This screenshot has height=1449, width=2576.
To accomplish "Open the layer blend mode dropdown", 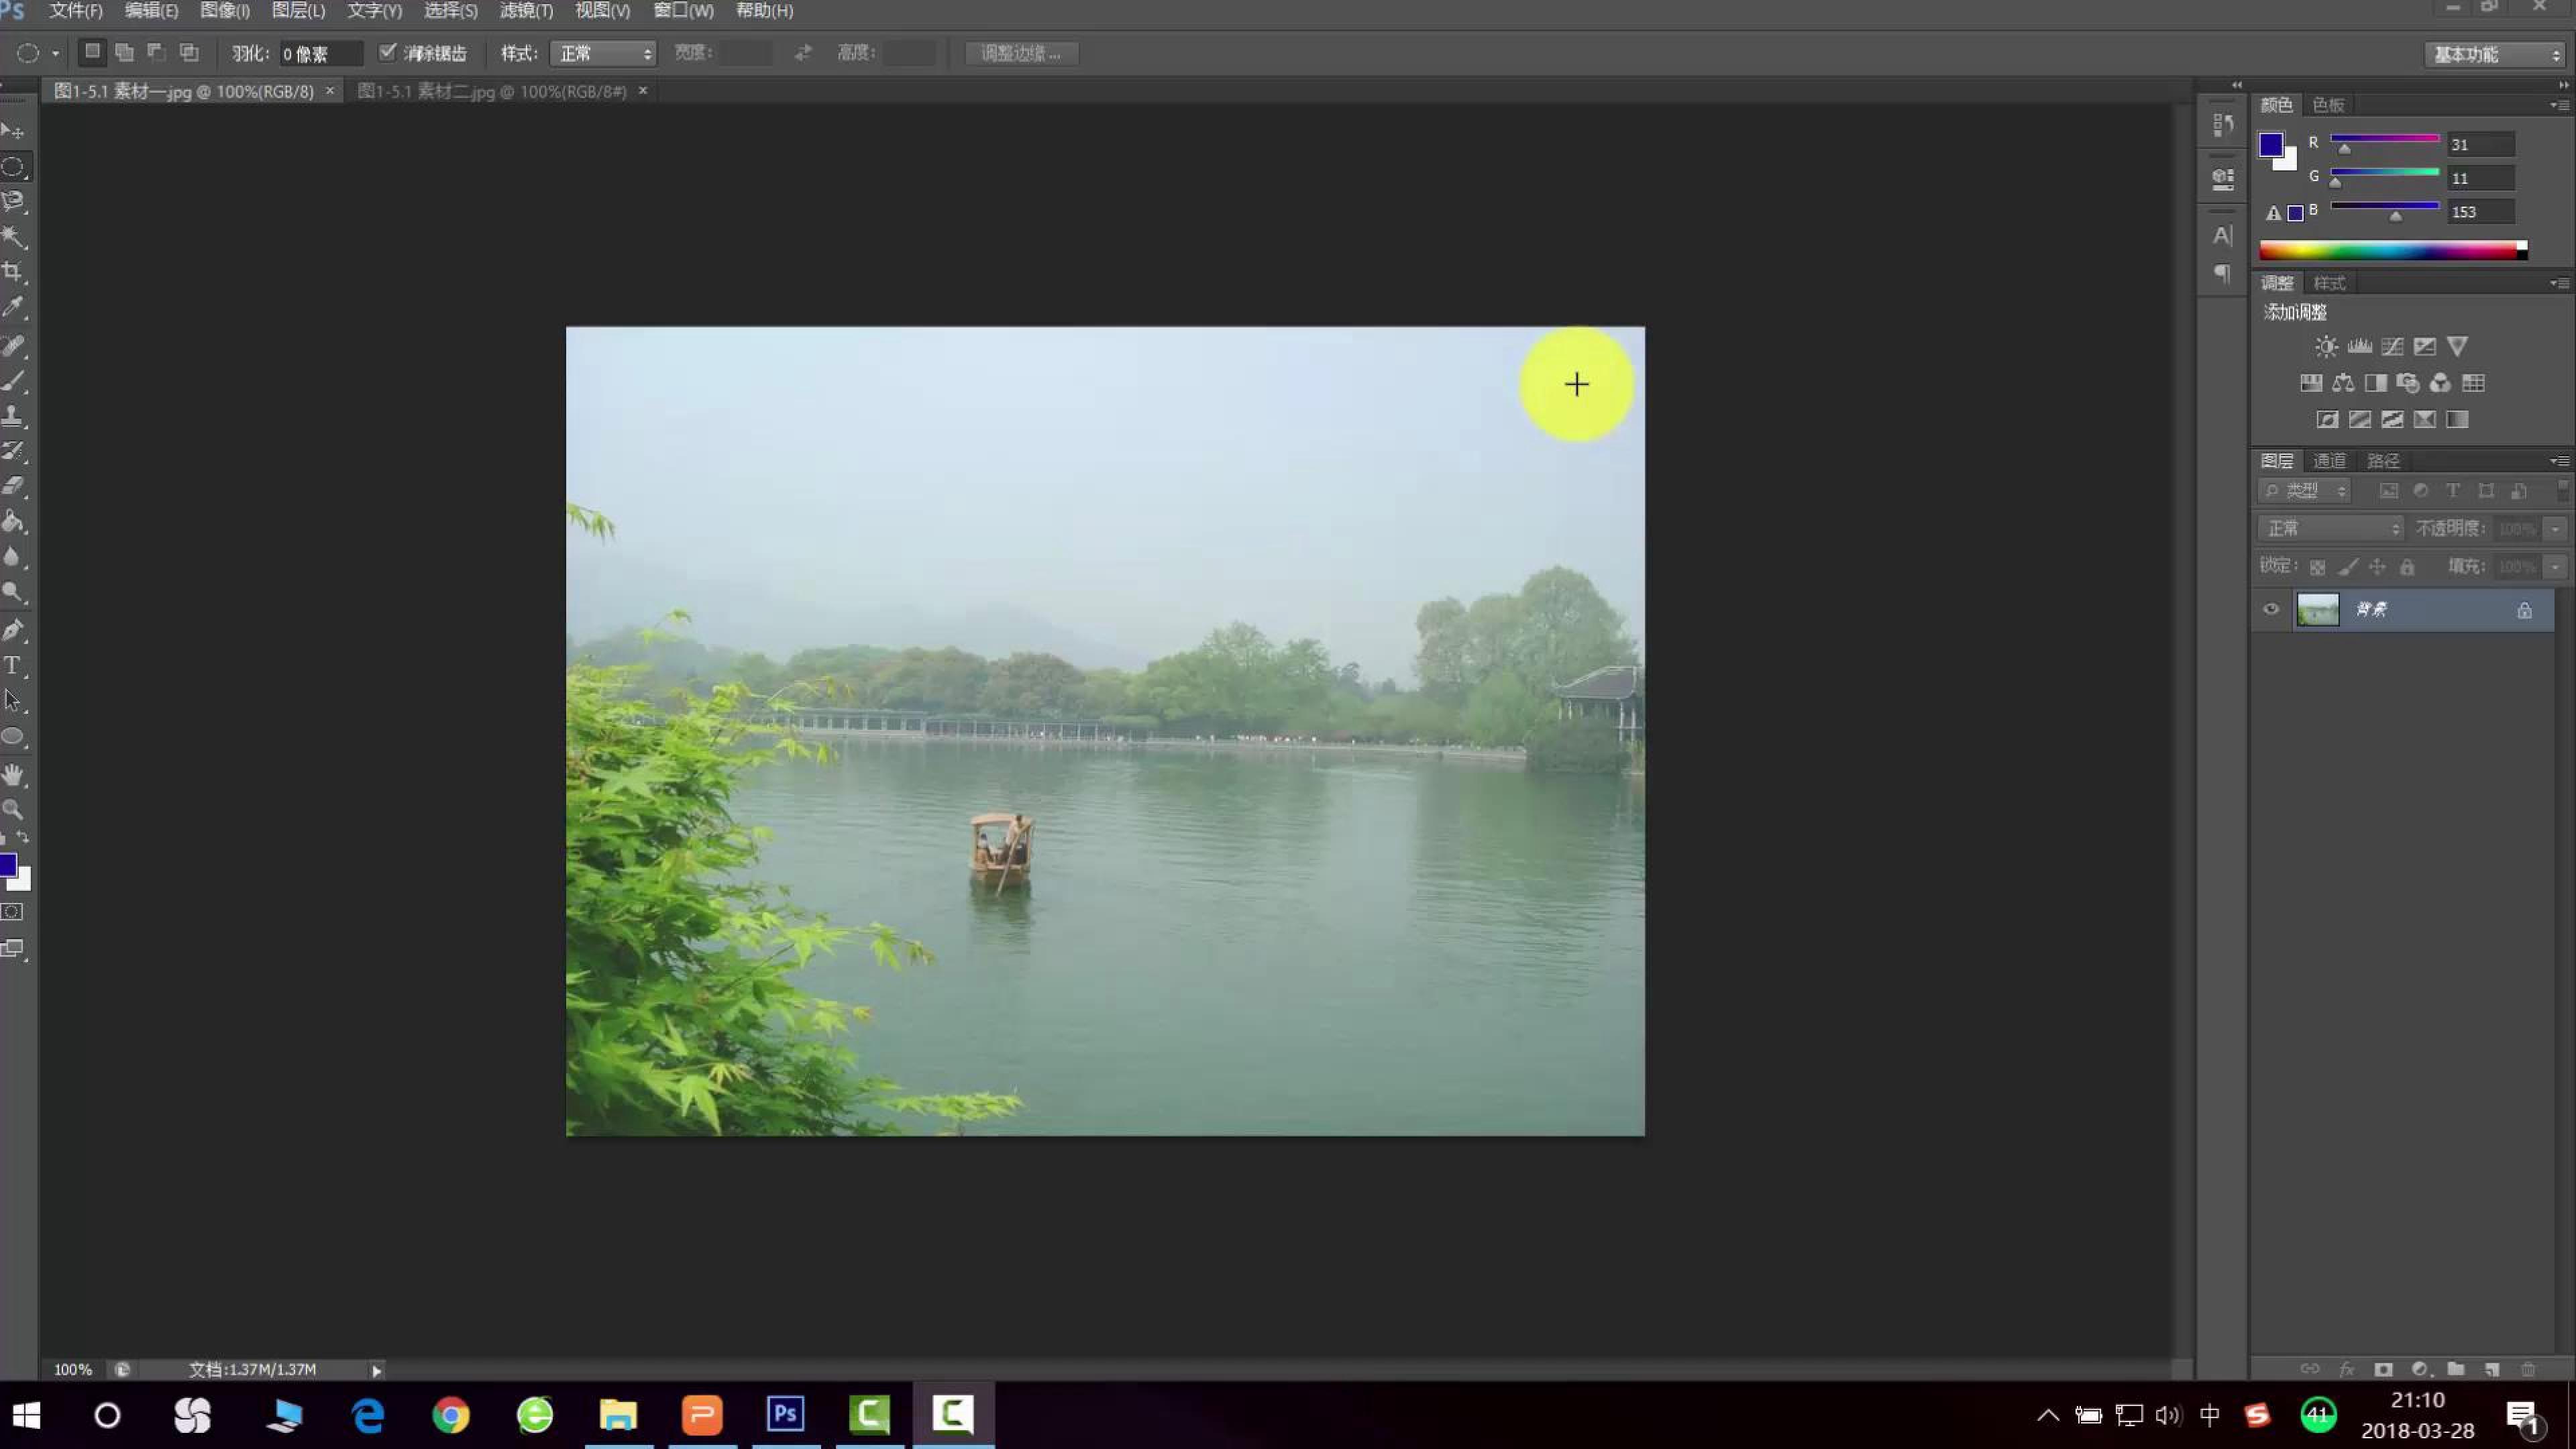I will point(2330,528).
